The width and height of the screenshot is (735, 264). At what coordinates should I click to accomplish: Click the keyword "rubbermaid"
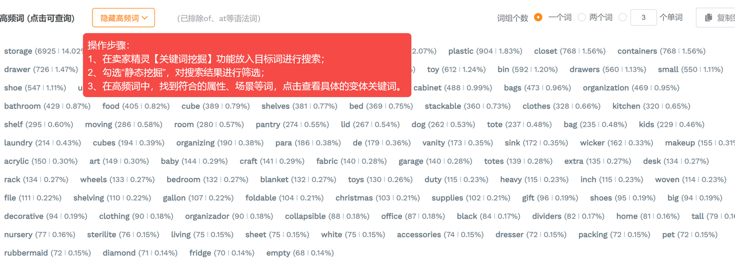25,253
